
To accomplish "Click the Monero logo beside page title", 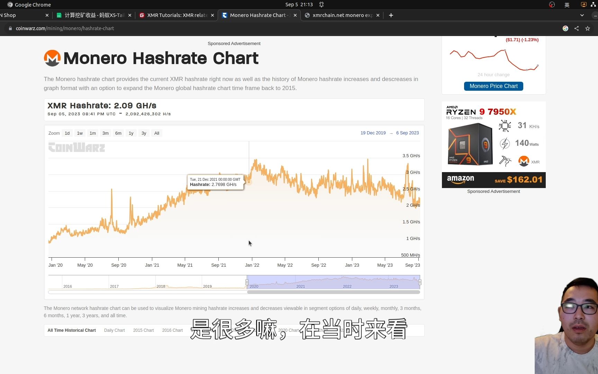I will [52, 58].
